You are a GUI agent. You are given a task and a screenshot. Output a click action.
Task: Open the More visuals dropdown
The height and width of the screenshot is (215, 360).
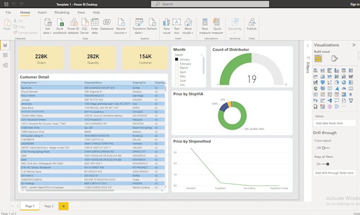pos(188,26)
